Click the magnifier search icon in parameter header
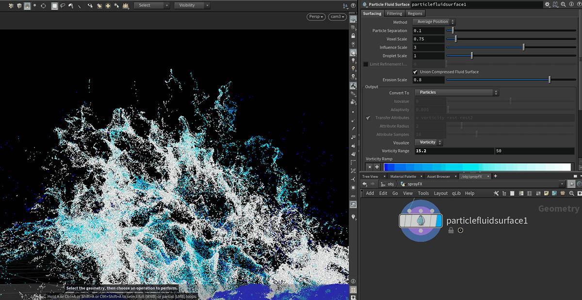This screenshot has height=300, width=582. [564, 4]
